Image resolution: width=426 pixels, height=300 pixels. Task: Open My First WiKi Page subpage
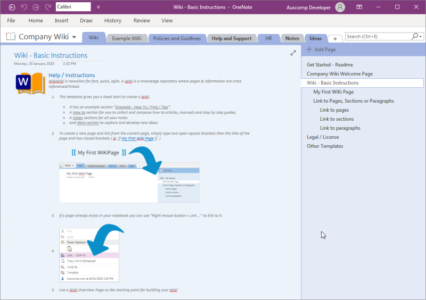333,92
